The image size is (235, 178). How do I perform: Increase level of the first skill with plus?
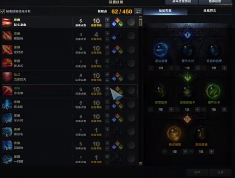[107, 20]
